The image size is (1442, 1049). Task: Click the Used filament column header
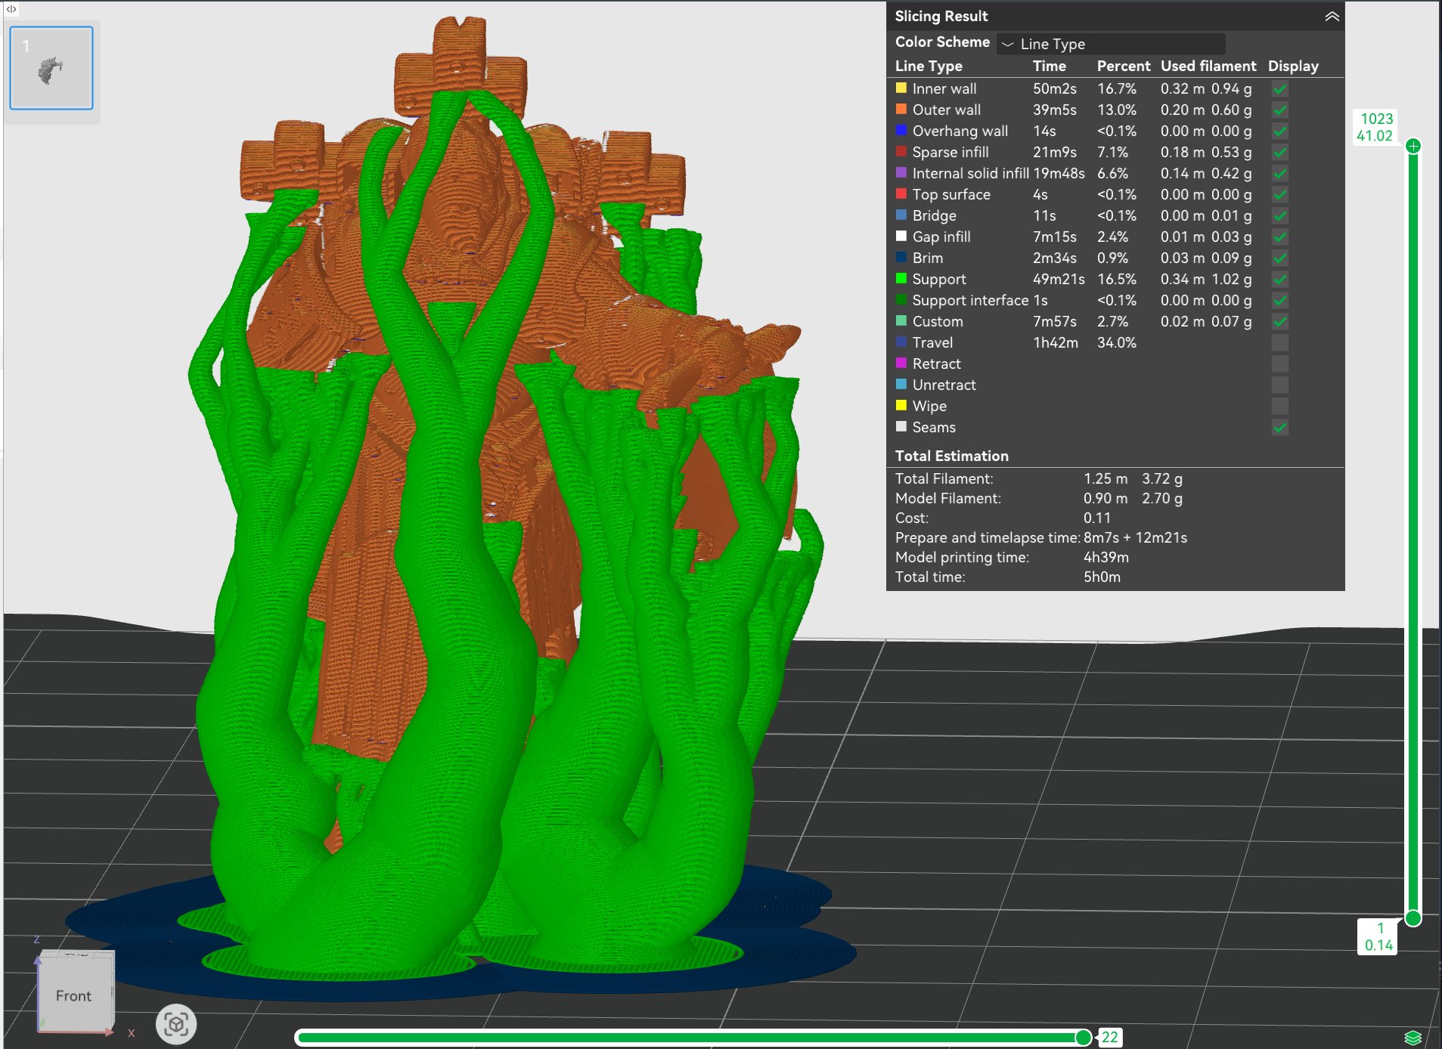pos(1208,67)
